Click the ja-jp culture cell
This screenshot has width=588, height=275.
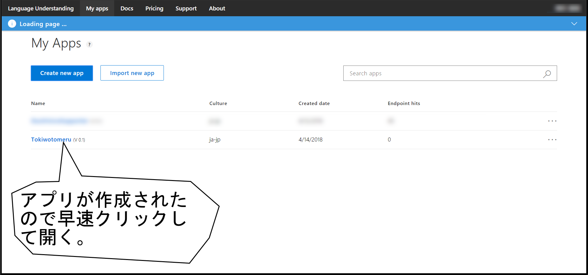215,140
